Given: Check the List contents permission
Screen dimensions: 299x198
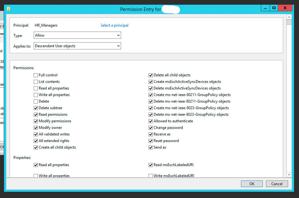Looking at the screenshot, I should (36, 82).
